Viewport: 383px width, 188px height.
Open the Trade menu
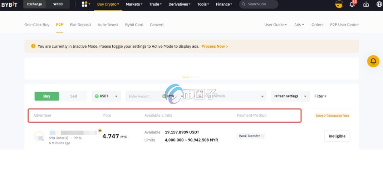click(155, 4)
